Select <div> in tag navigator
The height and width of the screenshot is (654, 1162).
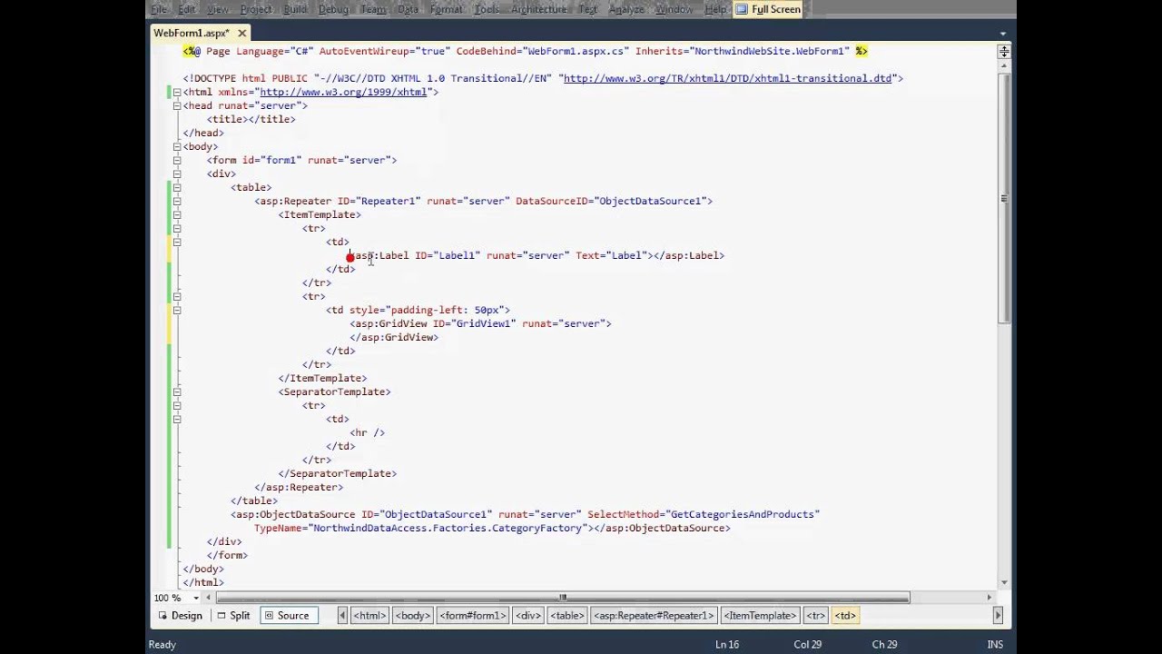(528, 615)
